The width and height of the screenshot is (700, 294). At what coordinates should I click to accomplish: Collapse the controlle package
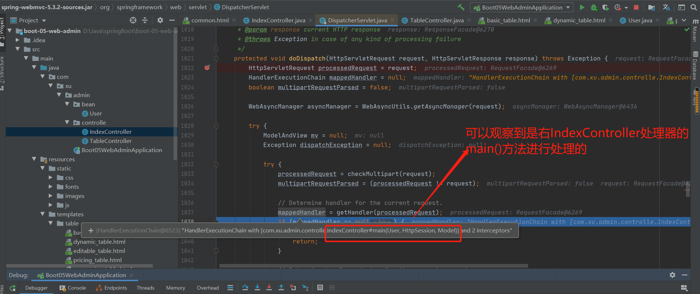[67, 122]
